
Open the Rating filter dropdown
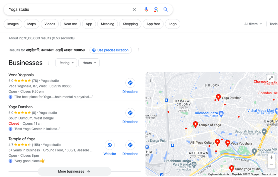[x=66, y=63]
